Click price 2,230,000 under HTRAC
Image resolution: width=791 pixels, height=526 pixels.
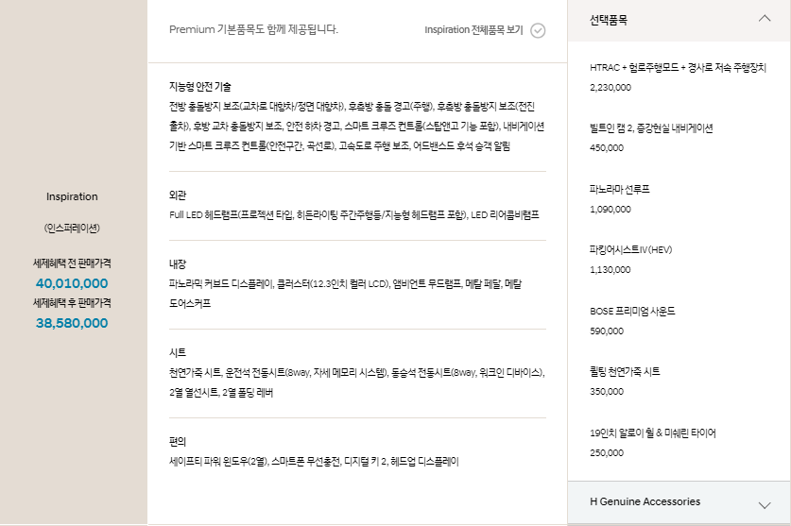610,87
